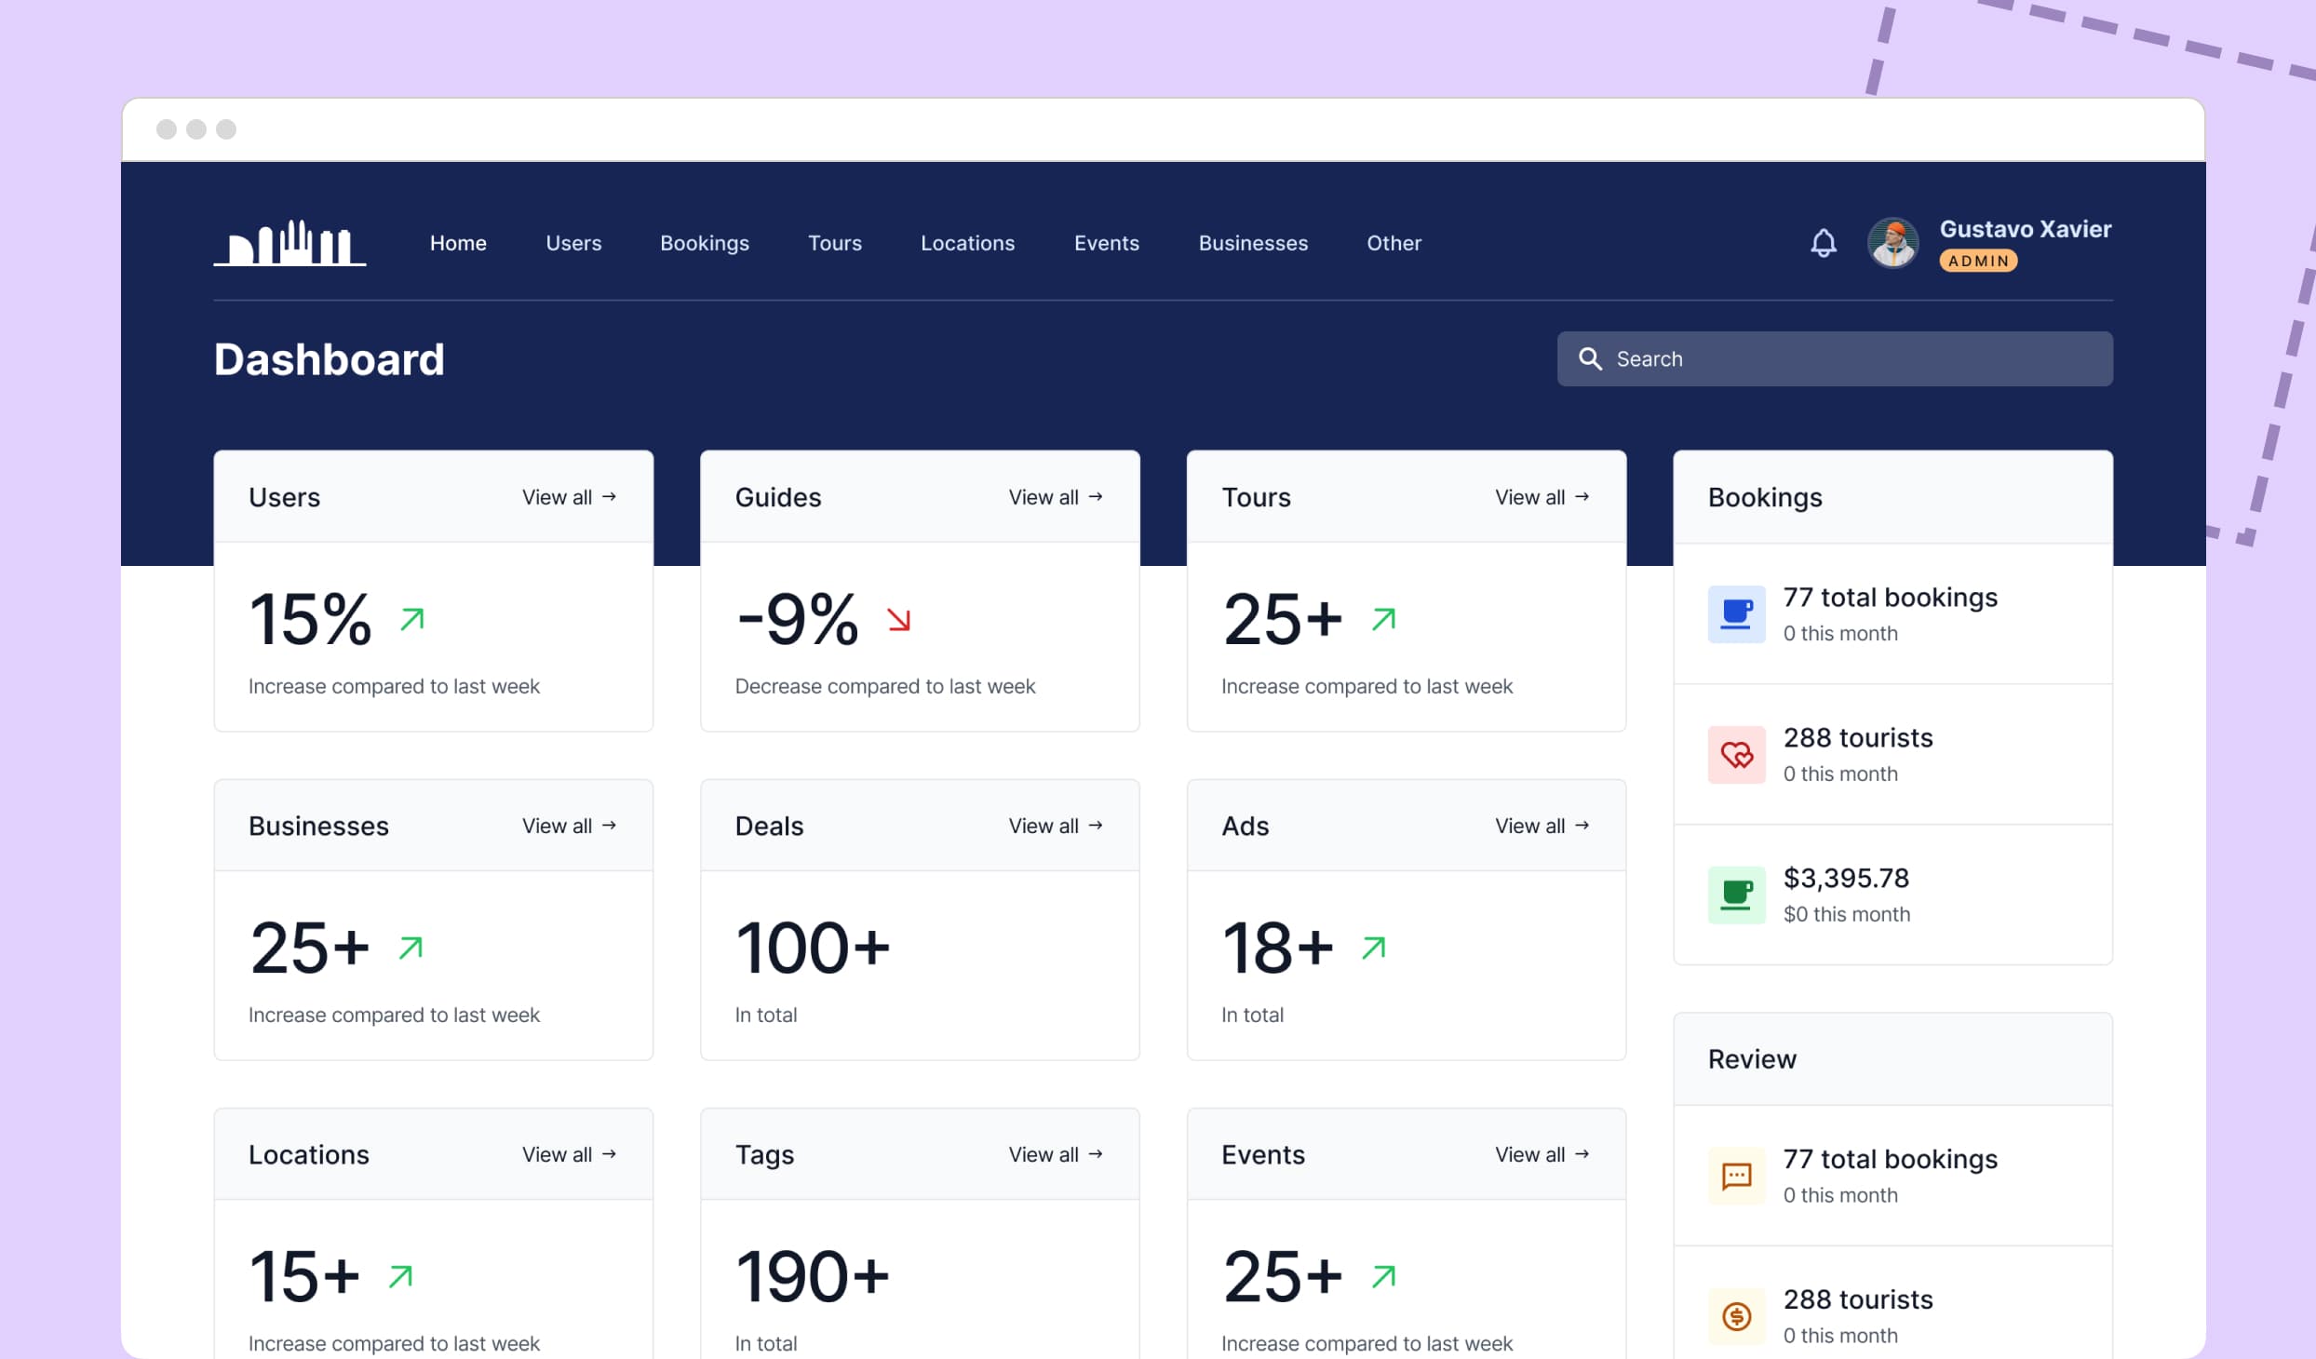Image resolution: width=2316 pixels, height=1359 pixels.
Task: Click the '$0 this month' text
Action: 1847,914
